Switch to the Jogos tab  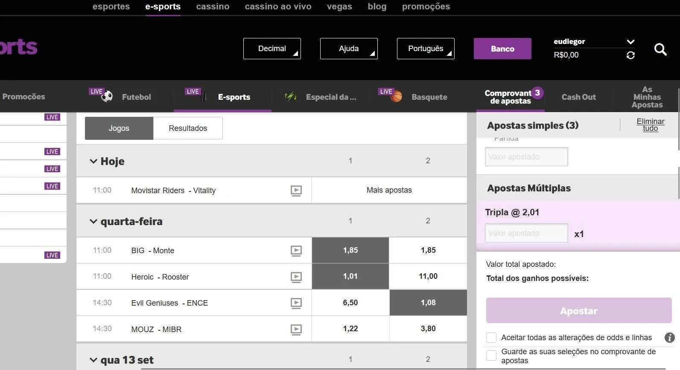[x=119, y=128]
